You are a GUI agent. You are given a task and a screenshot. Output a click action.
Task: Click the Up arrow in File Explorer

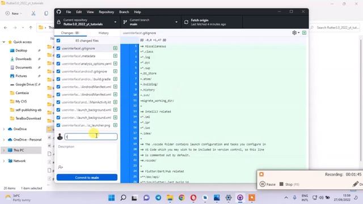tap(31, 28)
